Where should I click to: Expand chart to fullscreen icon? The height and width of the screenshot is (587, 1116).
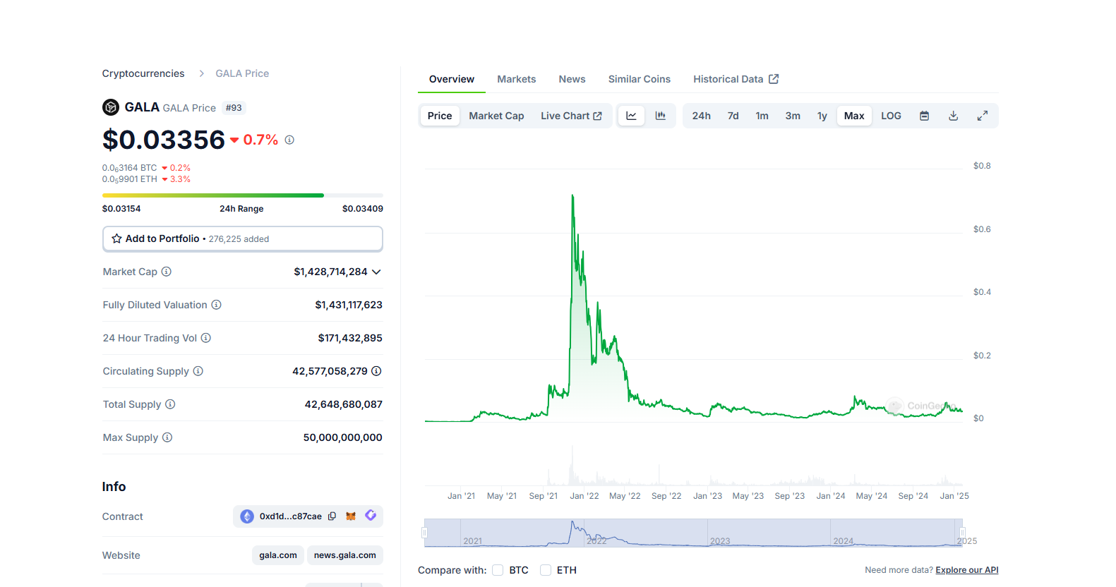pyautogui.click(x=982, y=116)
